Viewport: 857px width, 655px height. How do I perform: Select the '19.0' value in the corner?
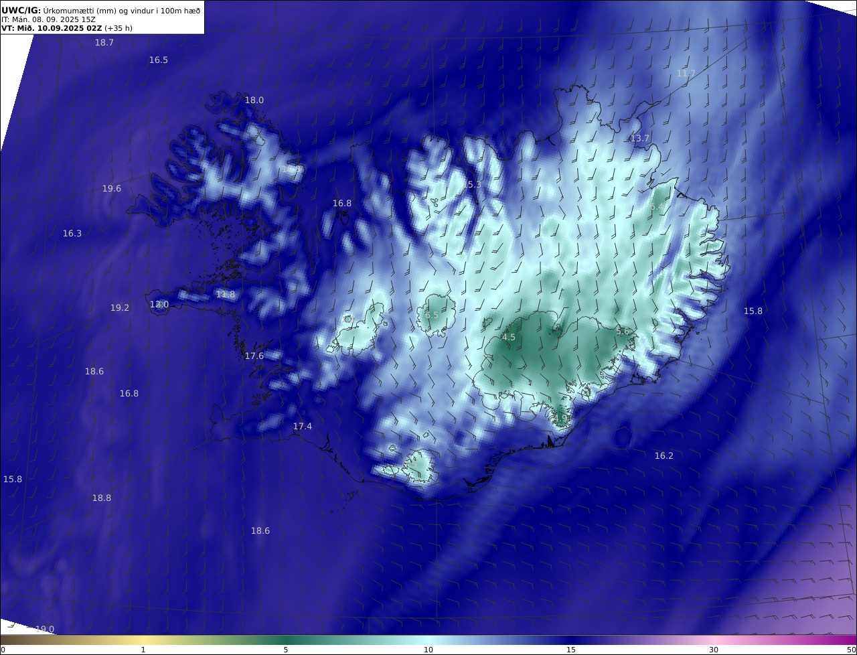pyautogui.click(x=45, y=629)
